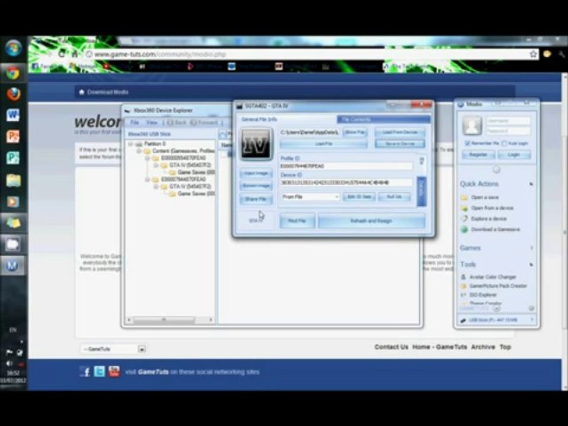
Task: Click the Contact Us footer link
Action: pos(391,347)
